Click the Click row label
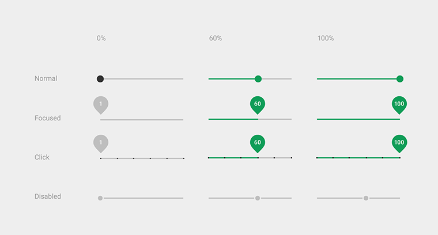This screenshot has width=438, height=235. [42, 157]
